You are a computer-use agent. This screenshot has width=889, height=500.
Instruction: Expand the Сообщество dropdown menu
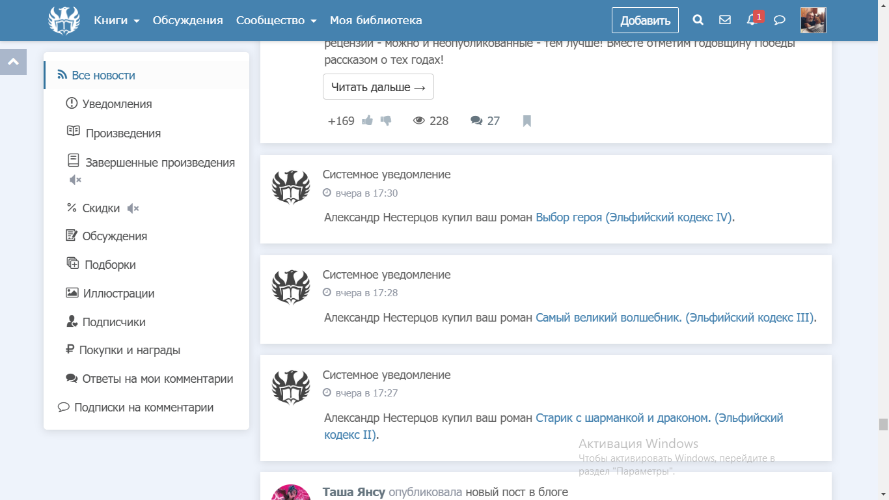277,20
